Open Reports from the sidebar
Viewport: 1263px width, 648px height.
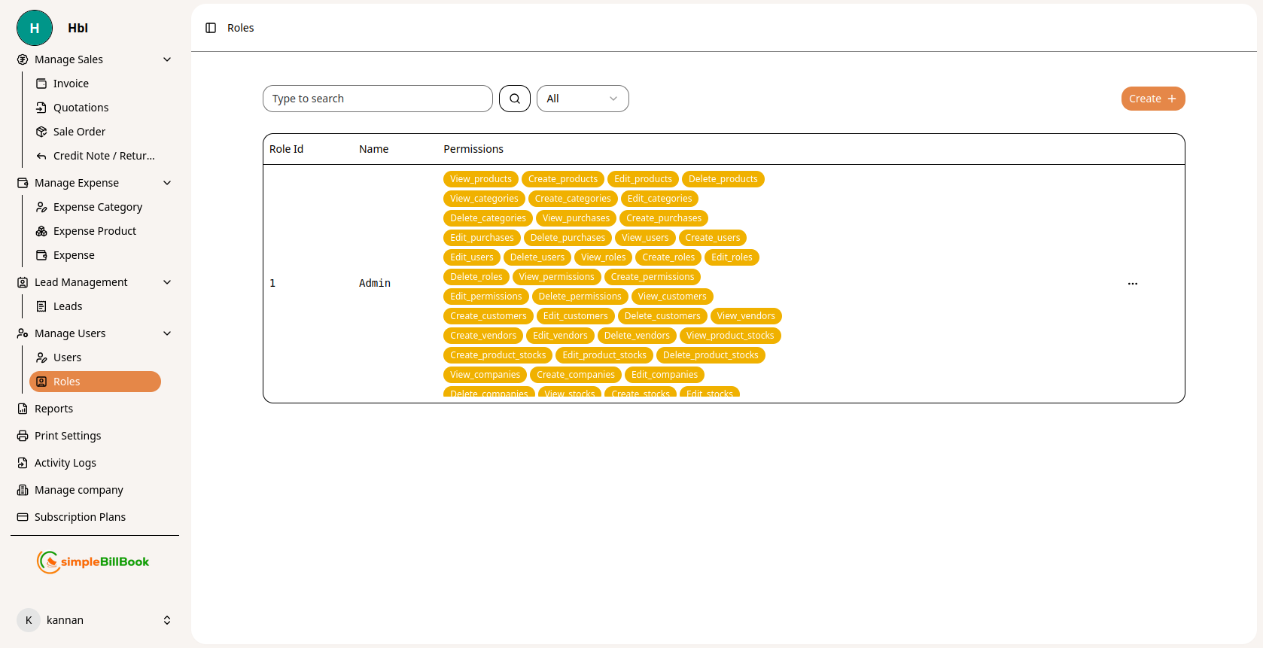[53, 409]
